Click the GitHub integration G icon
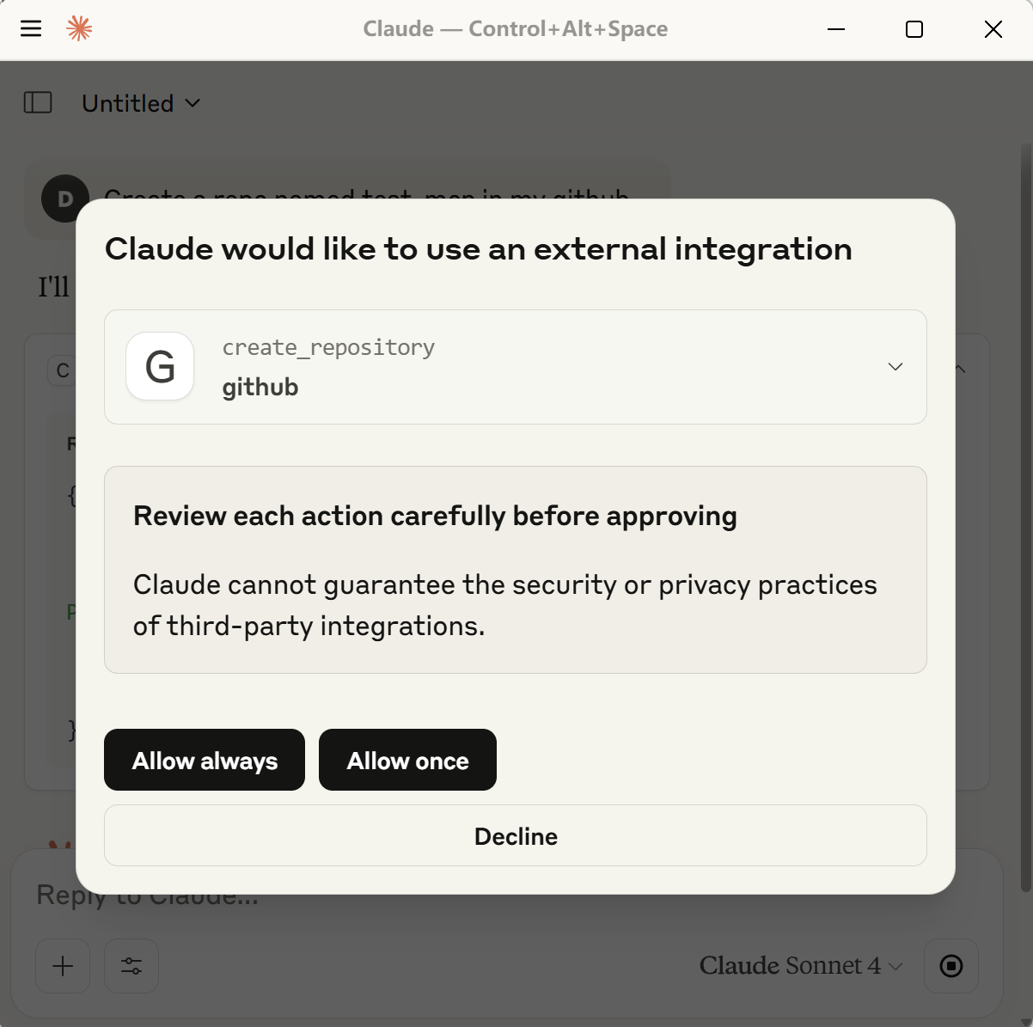The width and height of the screenshot is (1033, 1027). 160,367
